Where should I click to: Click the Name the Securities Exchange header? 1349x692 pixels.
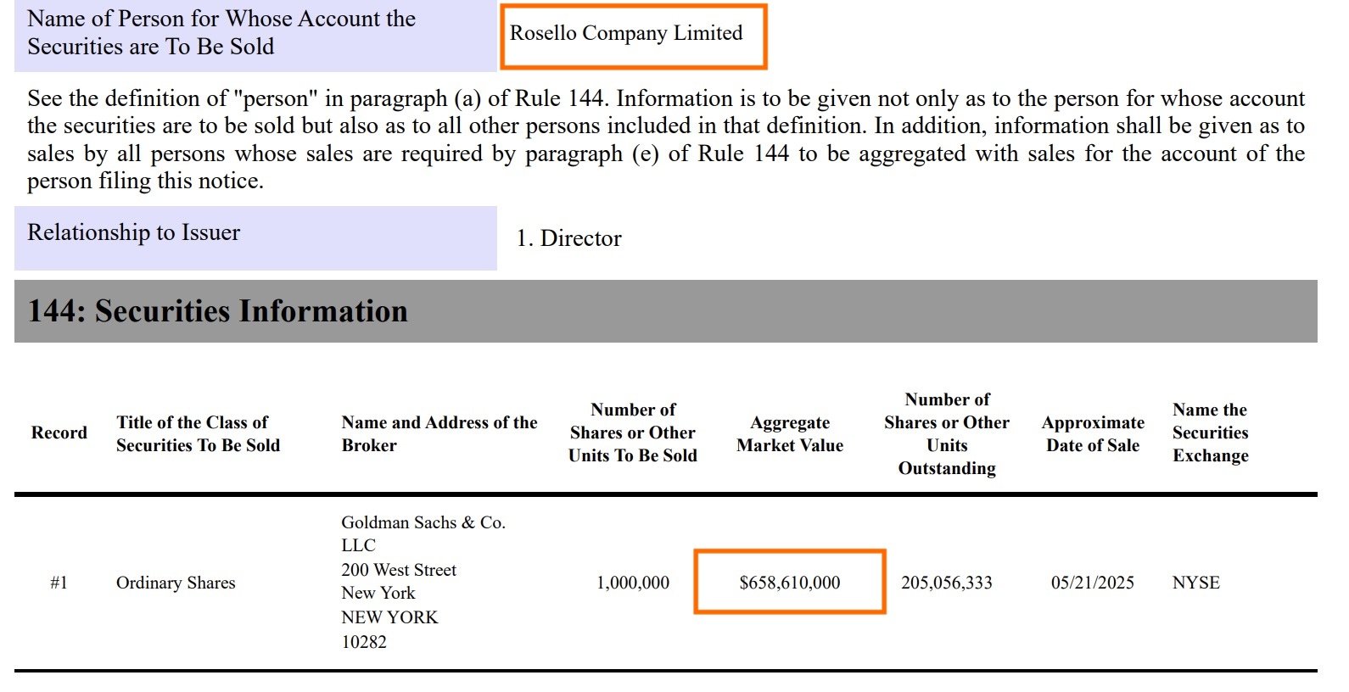pos(1210,432)
